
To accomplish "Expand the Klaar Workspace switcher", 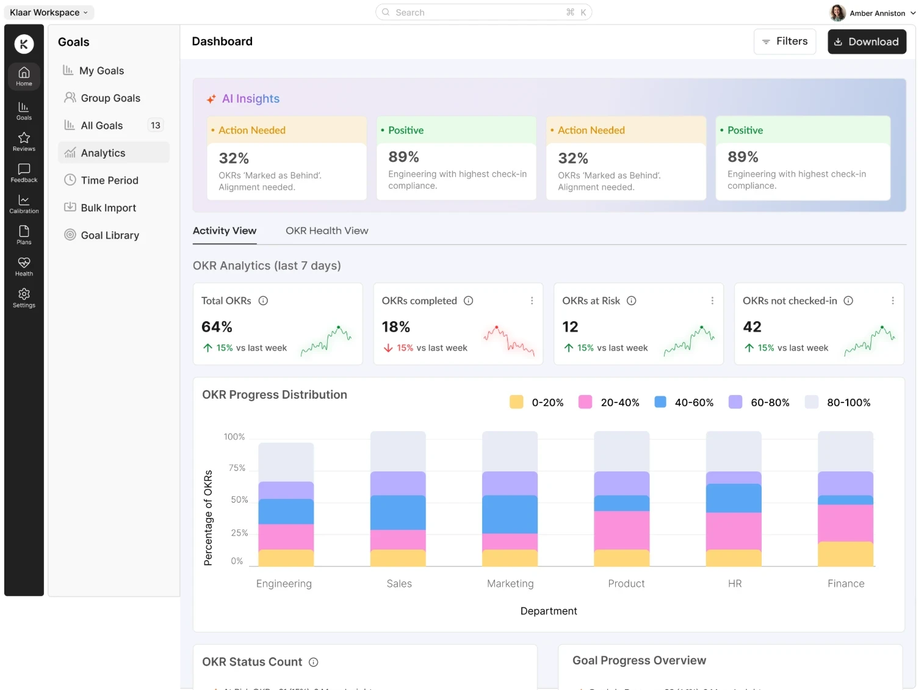I will (49, 12).
